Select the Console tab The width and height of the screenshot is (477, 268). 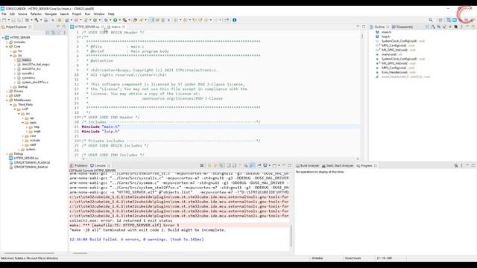coord(100,165)
